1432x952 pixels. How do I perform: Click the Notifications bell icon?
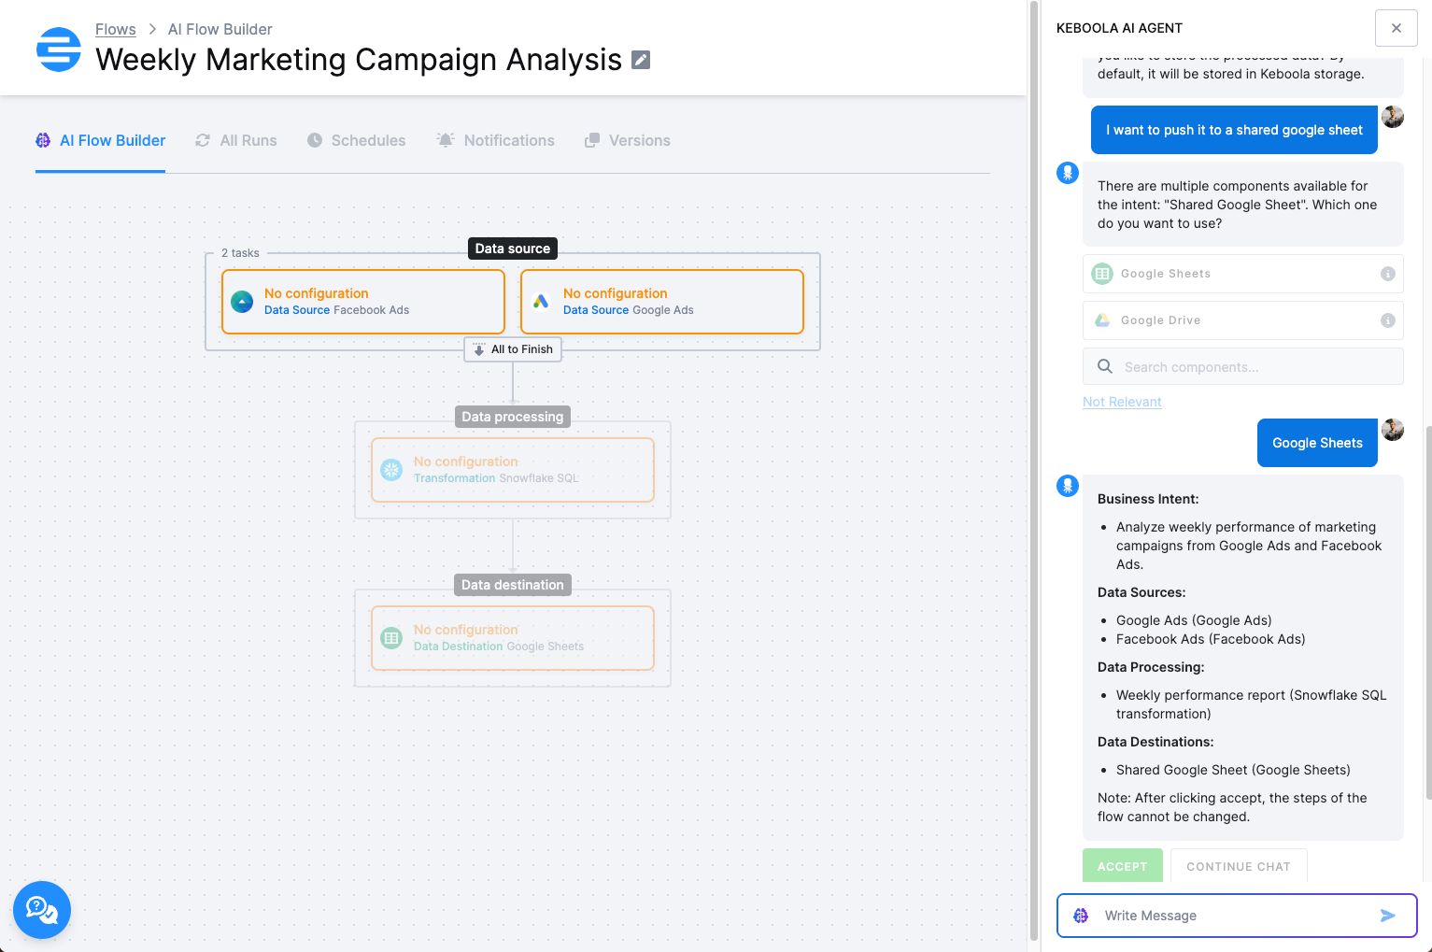pyautogui.click(x=446, y=140)
